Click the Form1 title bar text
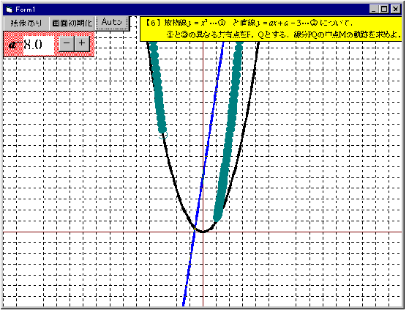Screen dimensions: 409x313 coord(25,10)
